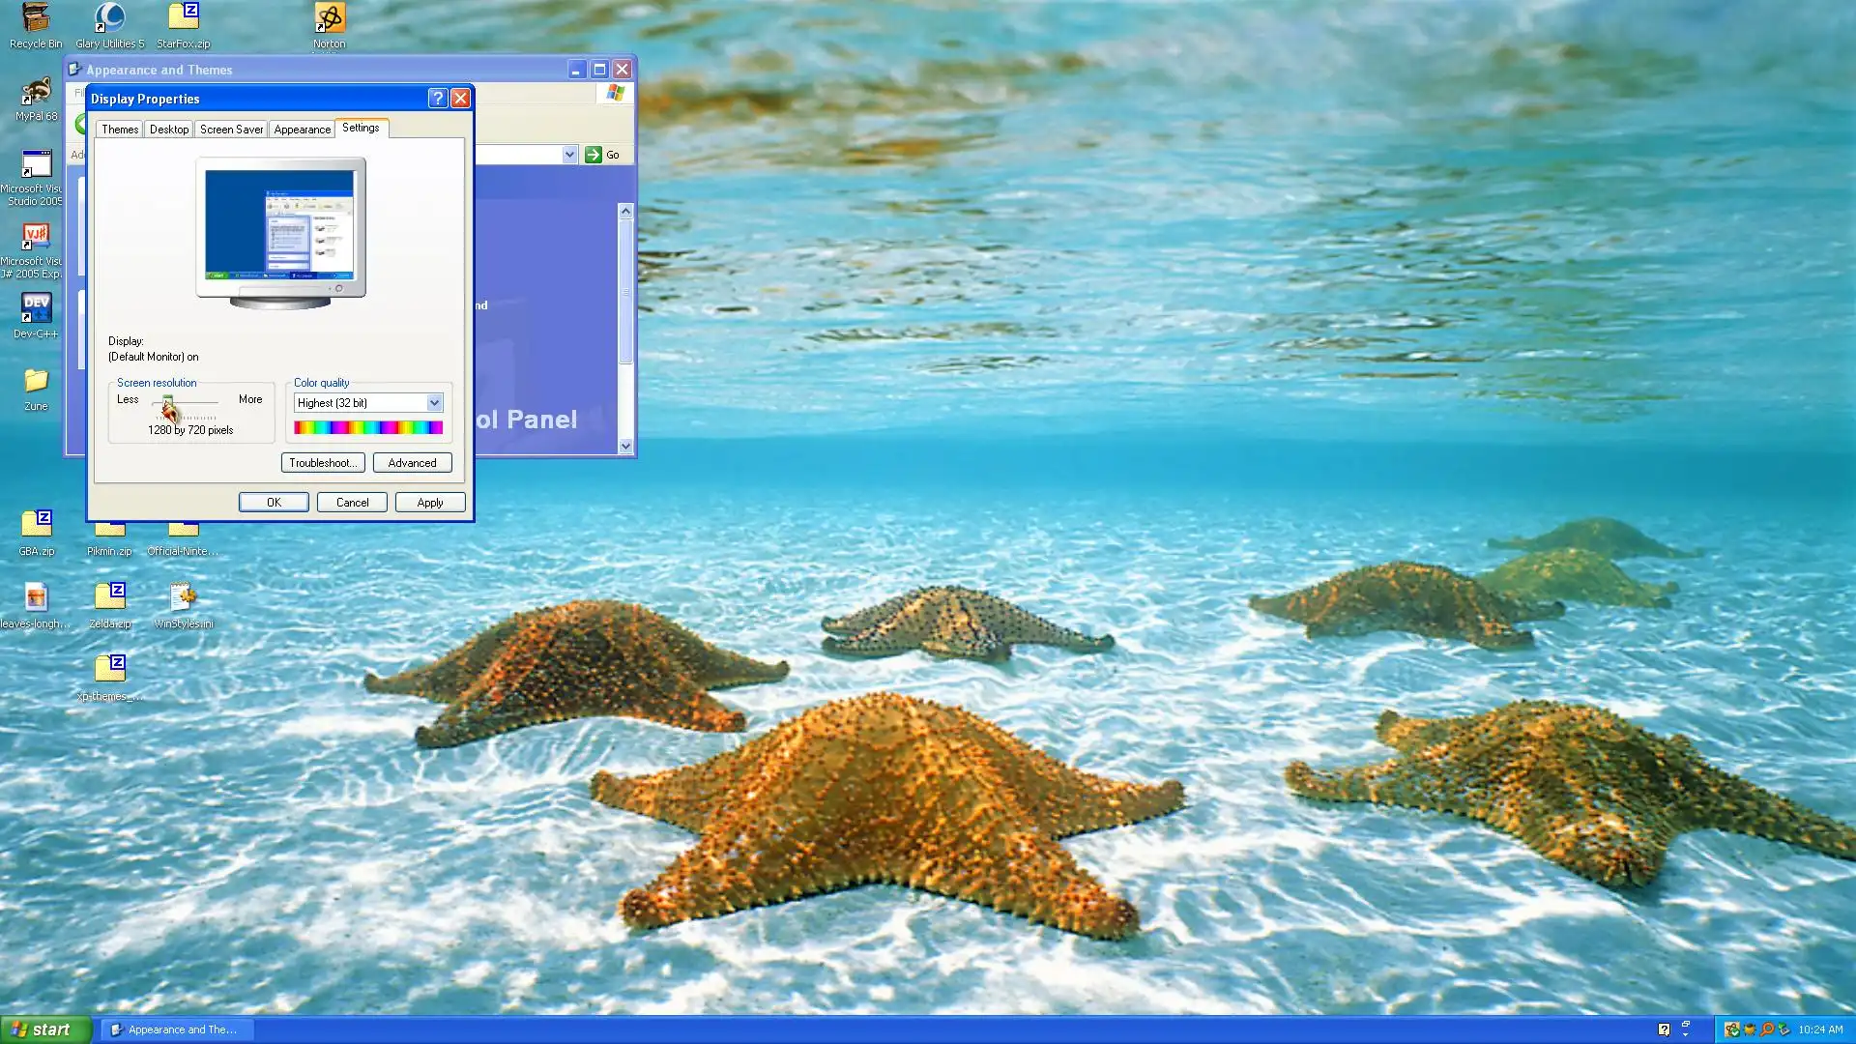Open the Glary Utilities 5 shortcut
Image resolution: width=1856 pixels, height=1044 pixels.
coord(109,19)
